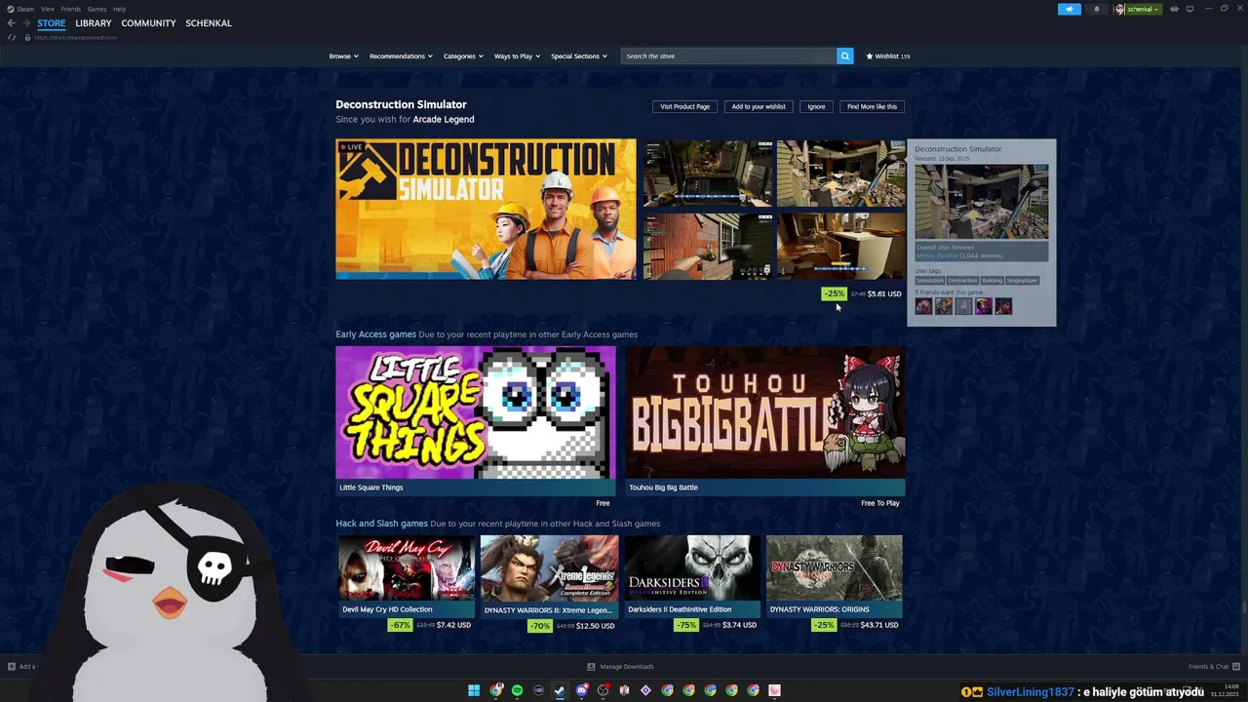This screenshot has width=1248, height=702.
Task: Open Devil May Cry HD Collection
Action: [x=406, y=575]
